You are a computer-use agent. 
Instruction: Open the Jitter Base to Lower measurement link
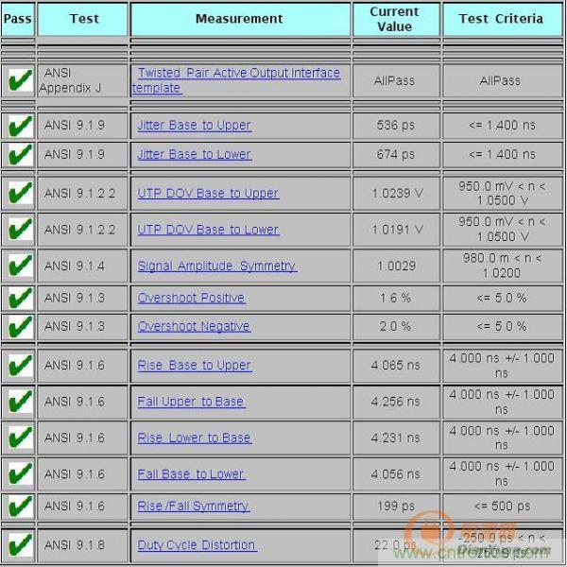pyautogui.click(x=194, y=154)
